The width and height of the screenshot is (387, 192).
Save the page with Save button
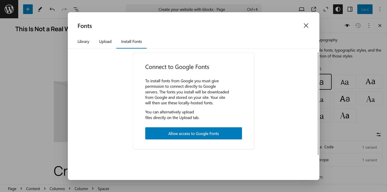pos(365,9)
